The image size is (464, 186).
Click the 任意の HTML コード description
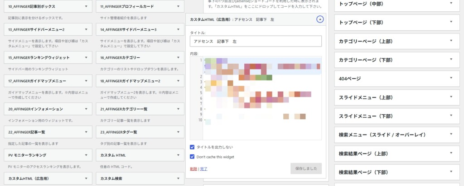point(116,167)
